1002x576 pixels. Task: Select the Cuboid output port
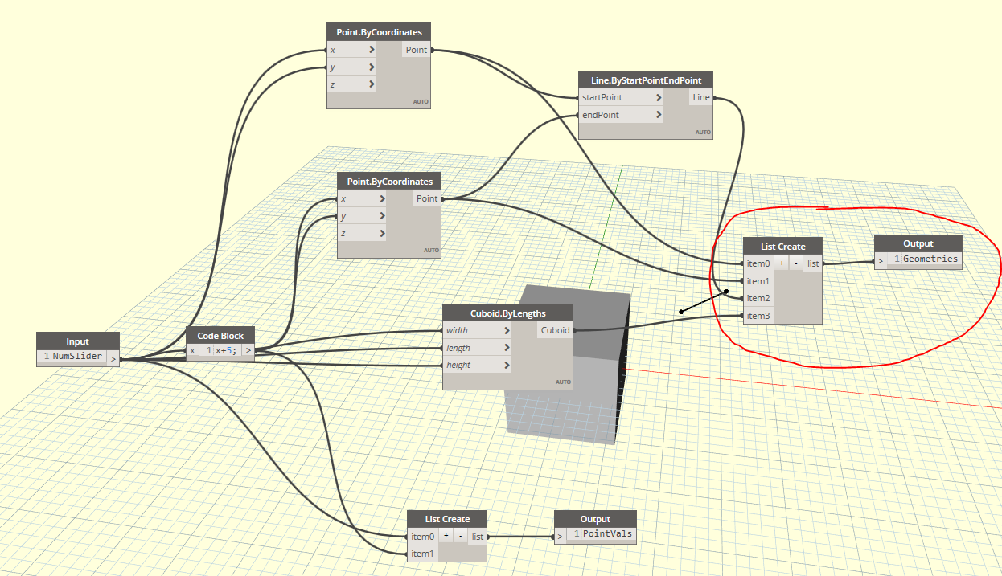tap(554, 329)
